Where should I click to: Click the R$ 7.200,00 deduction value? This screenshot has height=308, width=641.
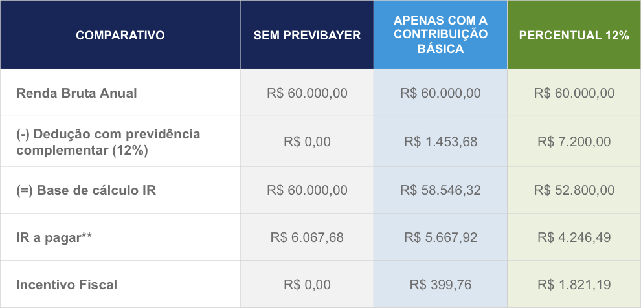574,142
